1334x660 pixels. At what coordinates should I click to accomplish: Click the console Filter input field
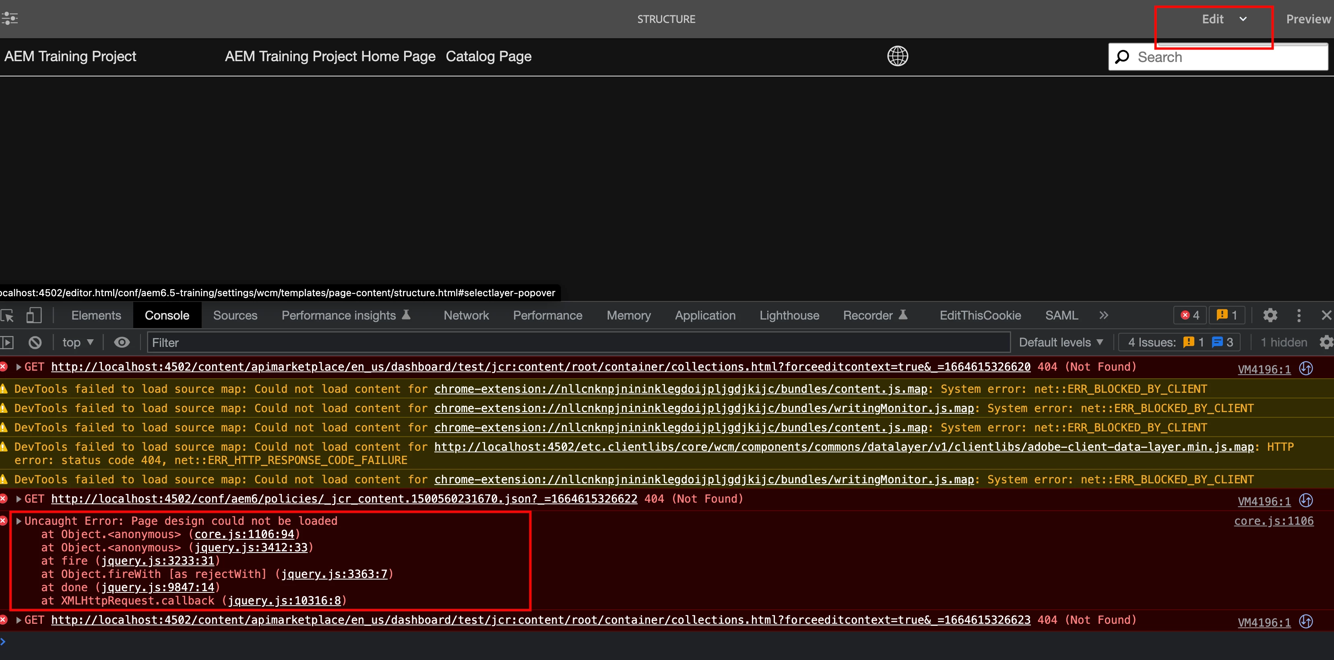click(570, 342)
